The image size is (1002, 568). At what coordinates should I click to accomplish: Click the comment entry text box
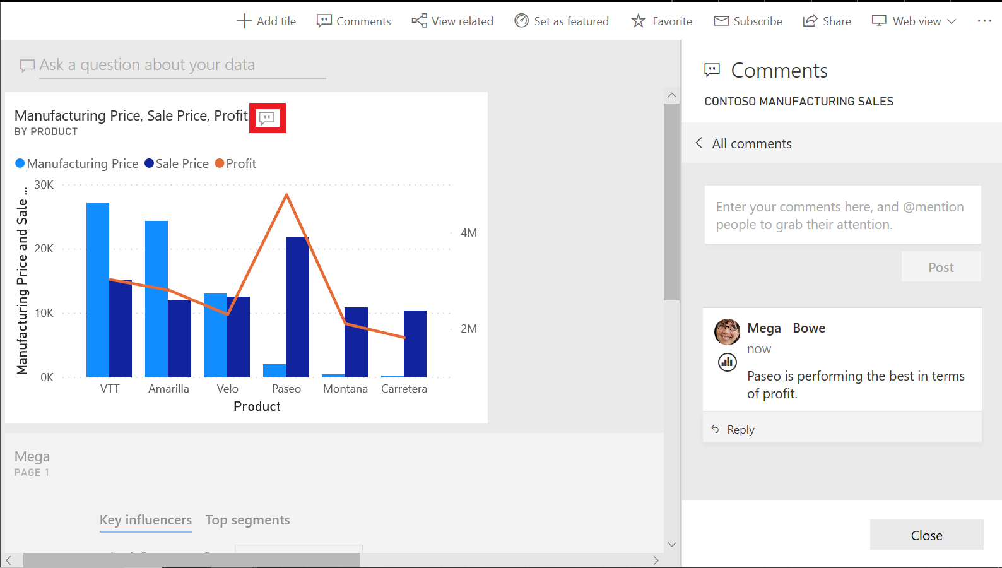(843, 215)
